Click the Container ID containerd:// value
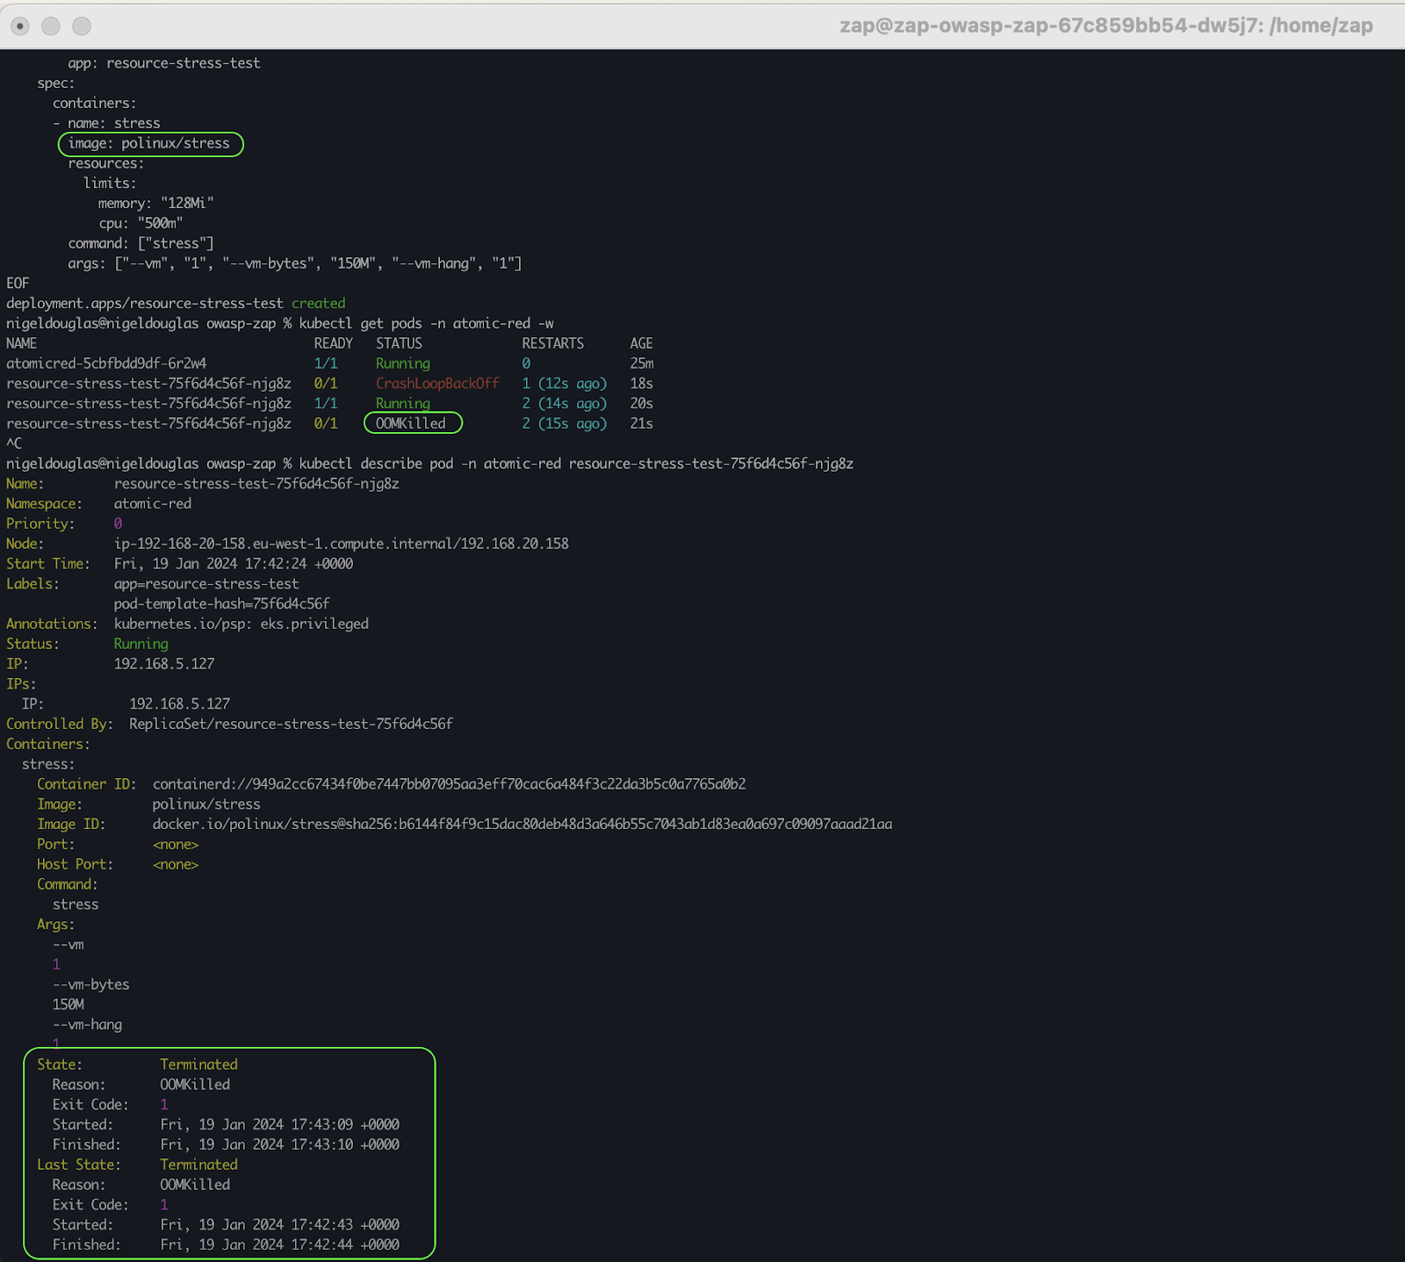The height and width of the screenshot is (1262, 1405). [450, 784]
